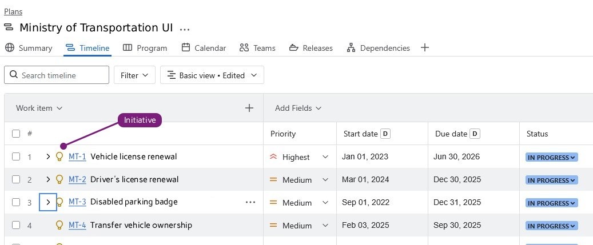Open the Dependencies tab
593x245 pixels.
[378, 48]
